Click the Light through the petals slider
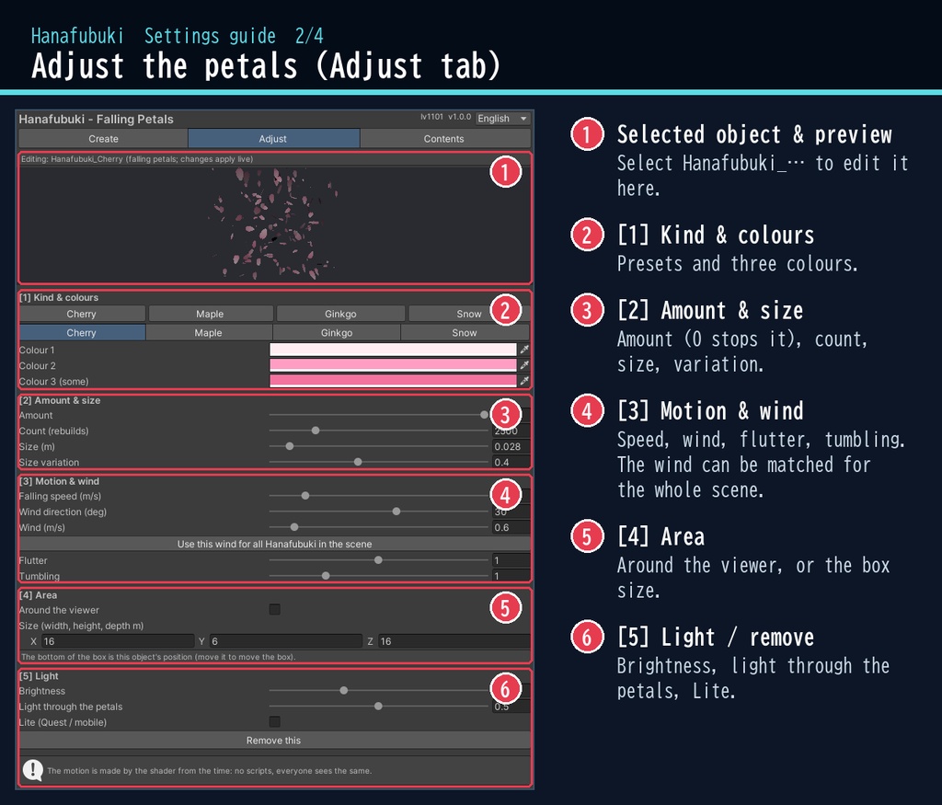 (x=378, y=706)
